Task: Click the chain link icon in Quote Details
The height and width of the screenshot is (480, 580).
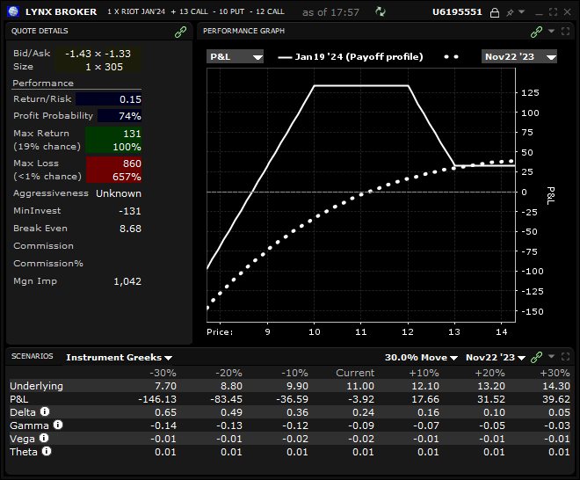Action: 181,31
